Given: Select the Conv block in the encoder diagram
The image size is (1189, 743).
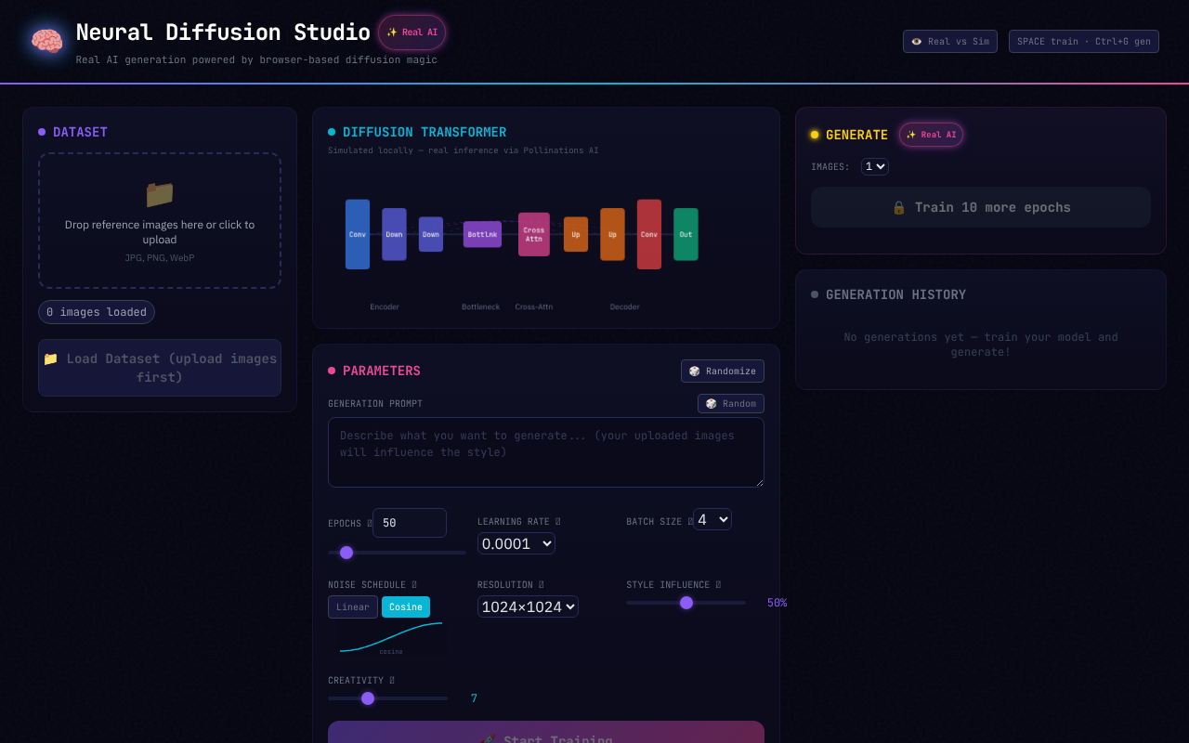Looking at the screenshot, I should click(x=358, y=234).
